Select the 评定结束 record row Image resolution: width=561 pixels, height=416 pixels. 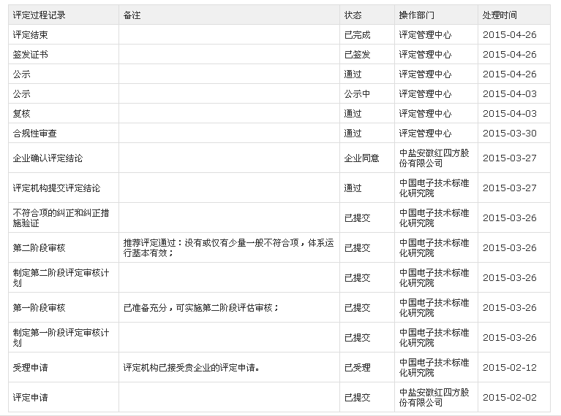pos(31,35)
